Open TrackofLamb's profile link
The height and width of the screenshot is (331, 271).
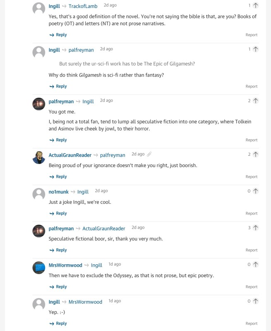pos(83,6)
